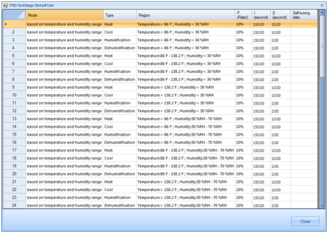Select row header number 24
328x233 pixels.
(15, 205)
